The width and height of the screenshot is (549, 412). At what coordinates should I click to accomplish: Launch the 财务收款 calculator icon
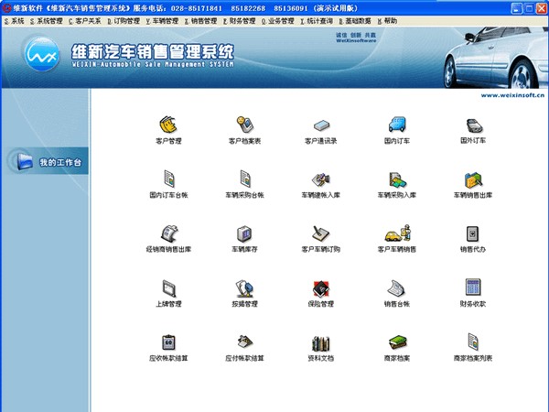473,287
